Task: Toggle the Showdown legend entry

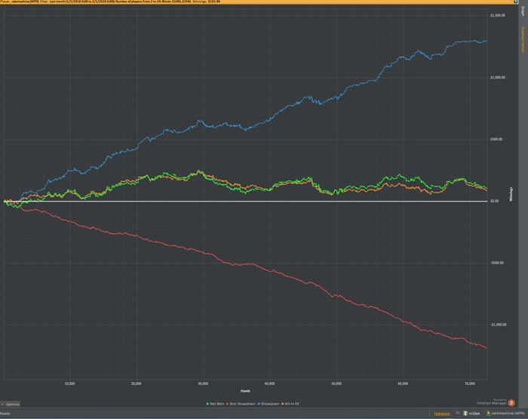Action: 268,404
